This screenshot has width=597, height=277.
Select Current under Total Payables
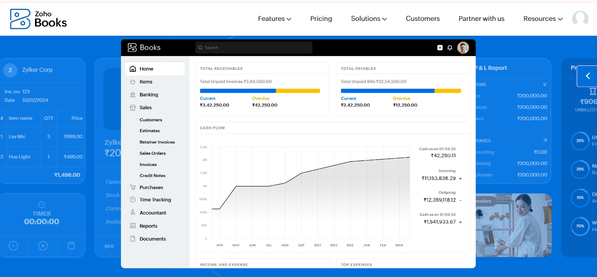348,99
